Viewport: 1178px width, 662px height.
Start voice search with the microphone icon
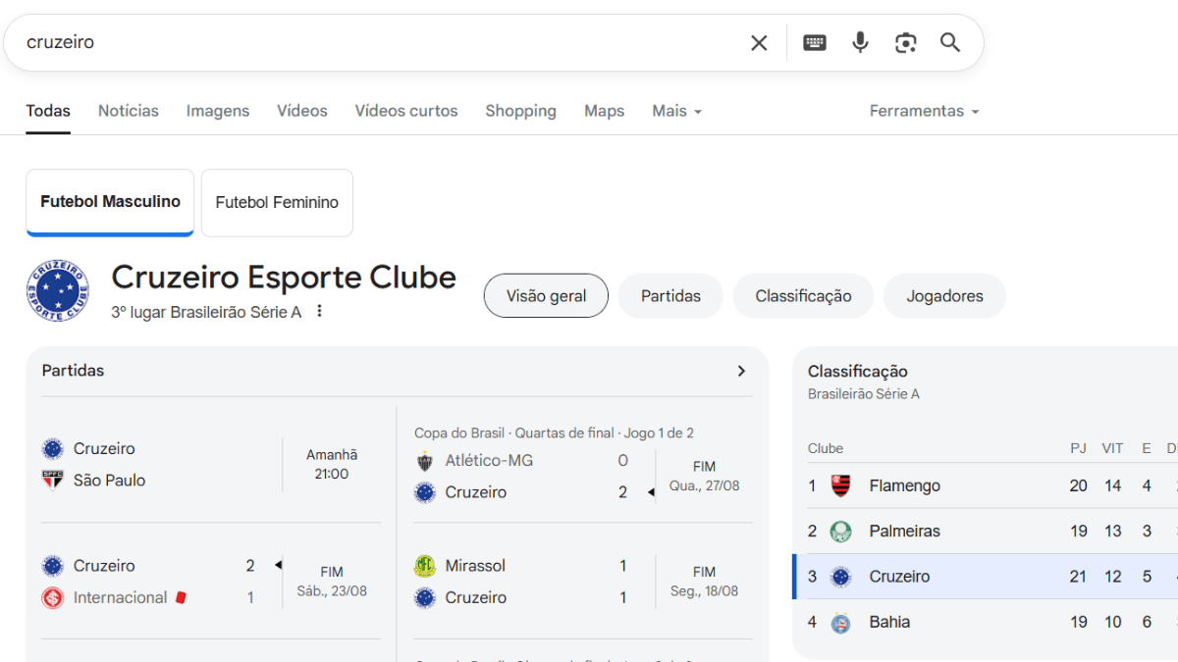(x=860, y=42)
